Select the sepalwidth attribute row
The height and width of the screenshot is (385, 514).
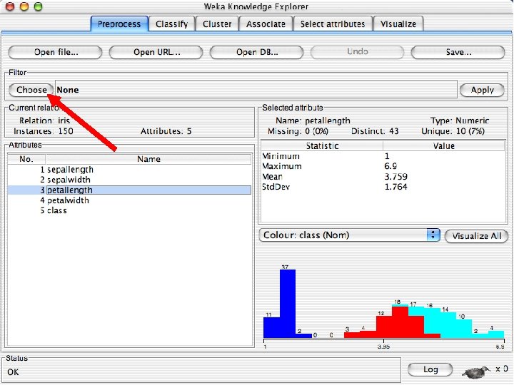pyautogui.click(x=129, y=180)
